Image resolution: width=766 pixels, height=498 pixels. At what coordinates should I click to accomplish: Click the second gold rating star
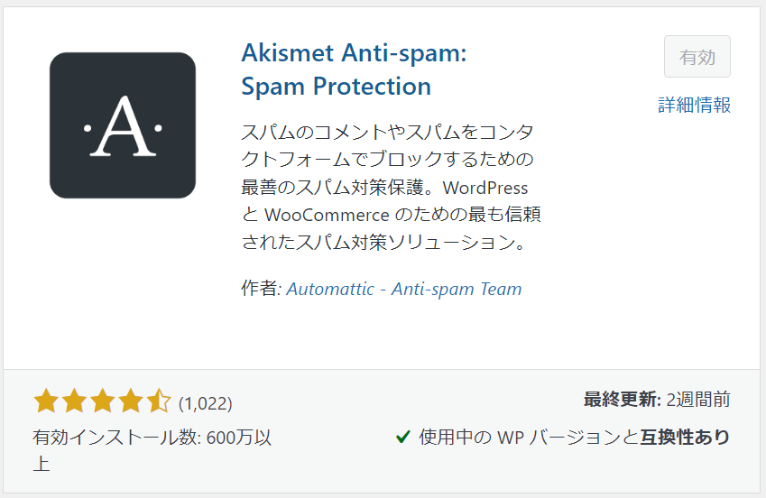tap(74, 401)
